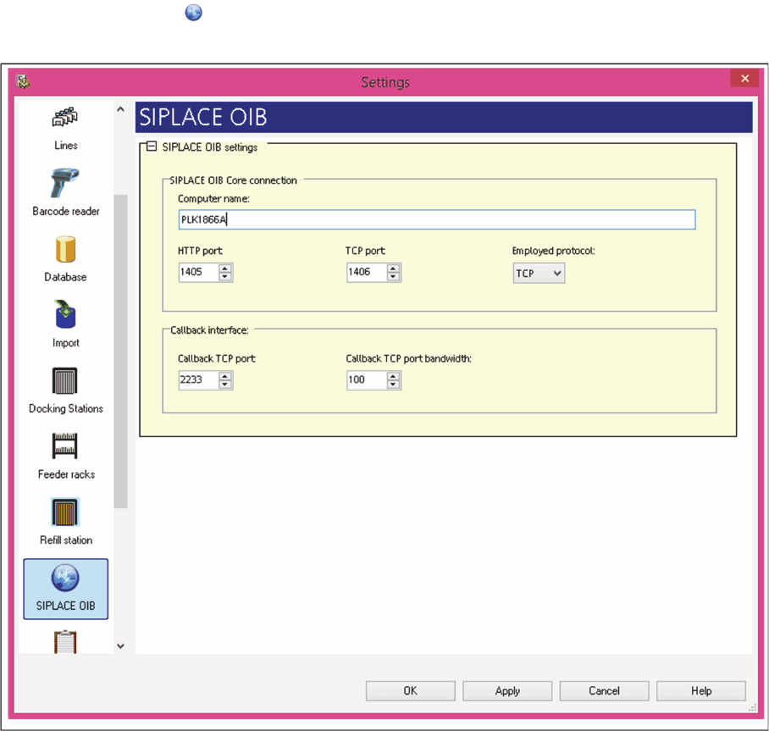Increase the Callback TCP port value
769x731 pixels.
coord(225,376)
